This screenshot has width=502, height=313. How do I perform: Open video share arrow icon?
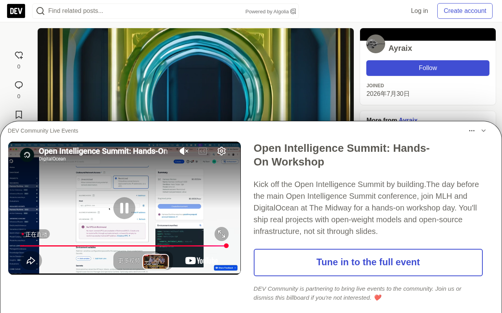[x=31, y=261]
